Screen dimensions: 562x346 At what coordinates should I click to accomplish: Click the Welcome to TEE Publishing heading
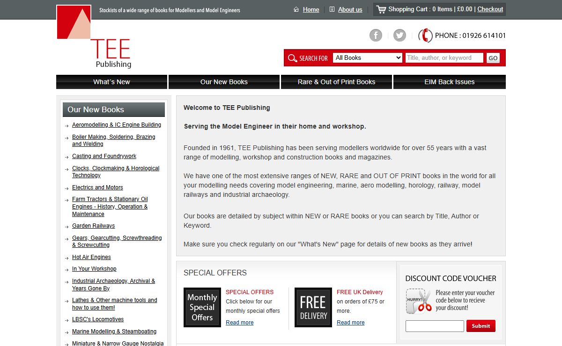click(x=227, y=108)
